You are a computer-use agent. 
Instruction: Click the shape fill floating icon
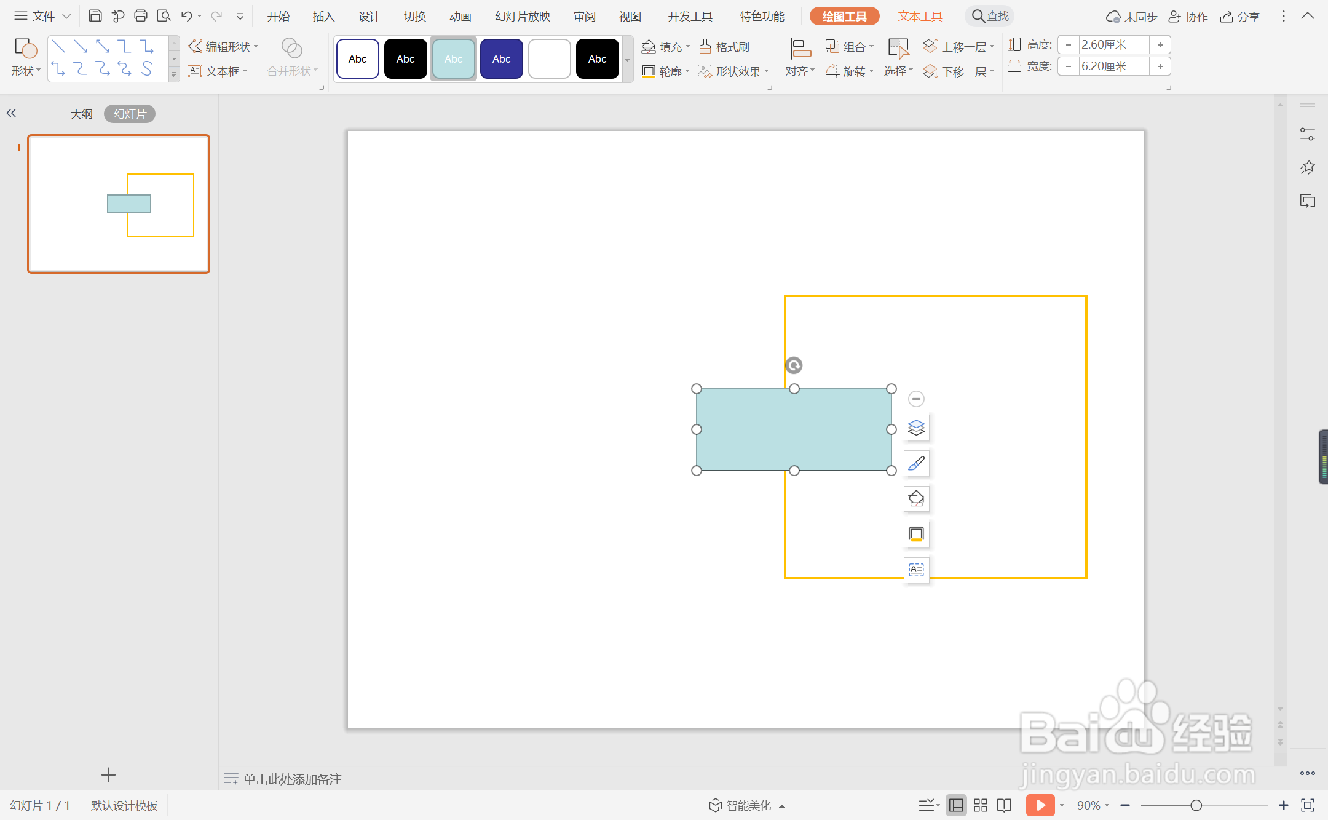[x=916, y=498]
